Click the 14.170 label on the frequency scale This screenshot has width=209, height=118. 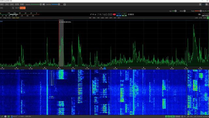coord(73,69)
